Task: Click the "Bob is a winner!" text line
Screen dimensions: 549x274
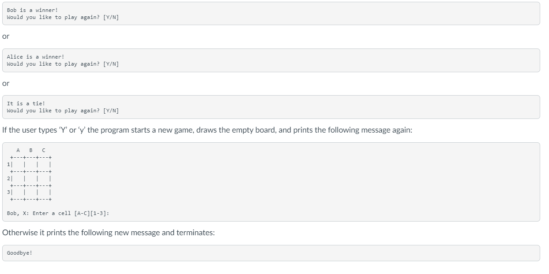Action: coord(32,10)
